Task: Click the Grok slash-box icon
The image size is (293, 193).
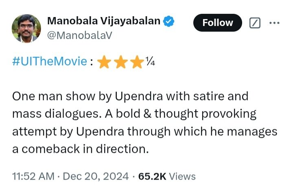Action: tap(255, 23)
